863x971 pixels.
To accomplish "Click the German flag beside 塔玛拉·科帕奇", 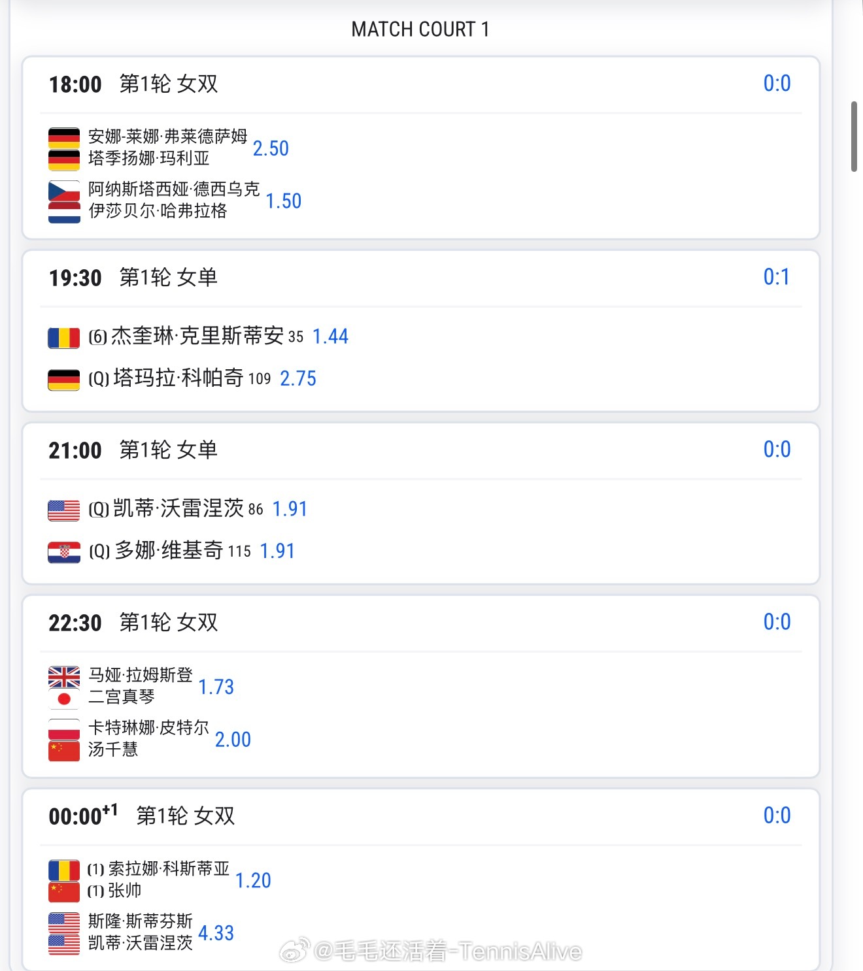I will pyautogui.click(x=64, y=379).
